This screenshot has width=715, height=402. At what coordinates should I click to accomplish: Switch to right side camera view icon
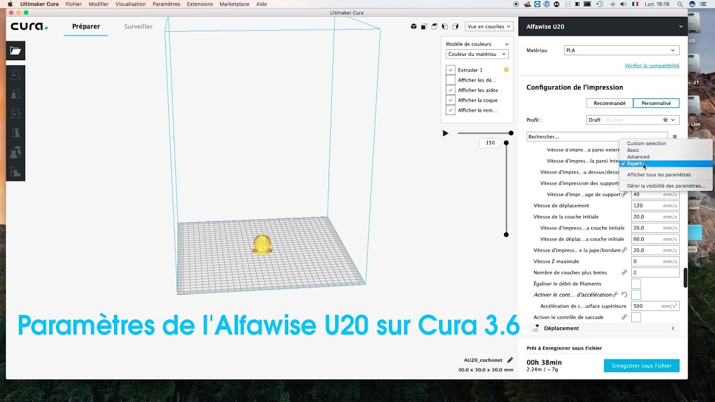click(455, 26)
